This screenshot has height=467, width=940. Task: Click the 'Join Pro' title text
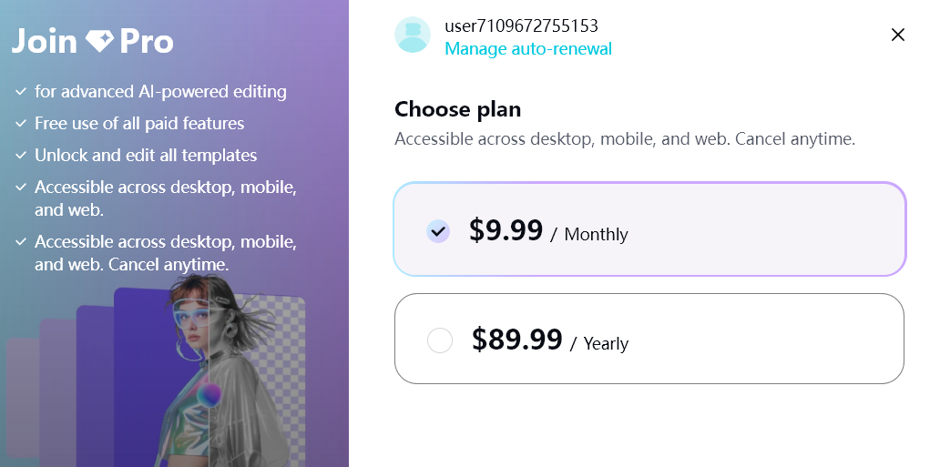pyautogui.click(x=93, y=41)
